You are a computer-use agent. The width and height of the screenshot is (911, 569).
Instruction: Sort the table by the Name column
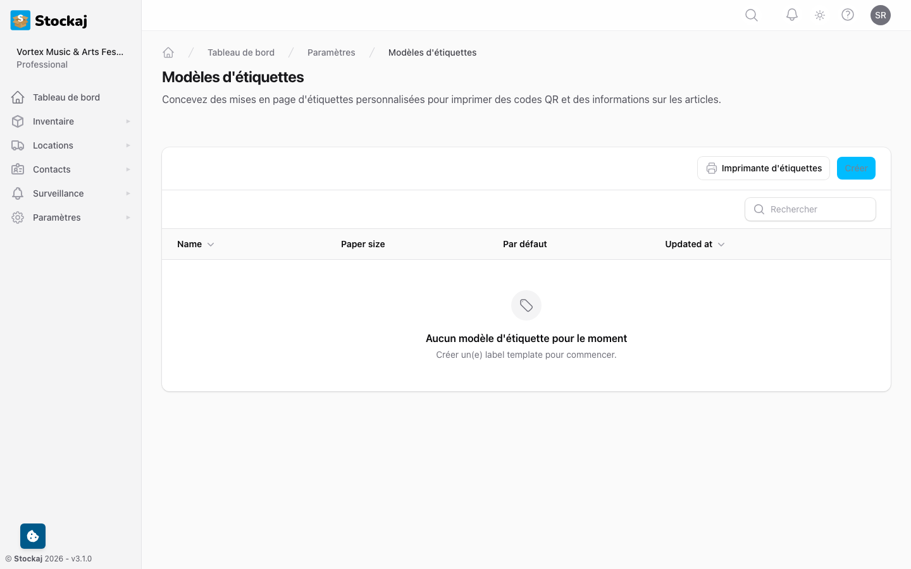pyautogui.click(x=195, y=244)
